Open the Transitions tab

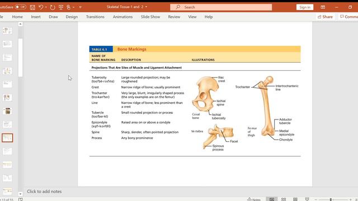point(95,17)
